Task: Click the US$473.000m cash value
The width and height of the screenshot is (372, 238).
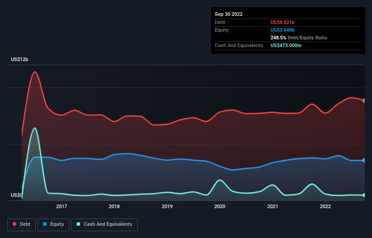Action: (x=286, y=45)
